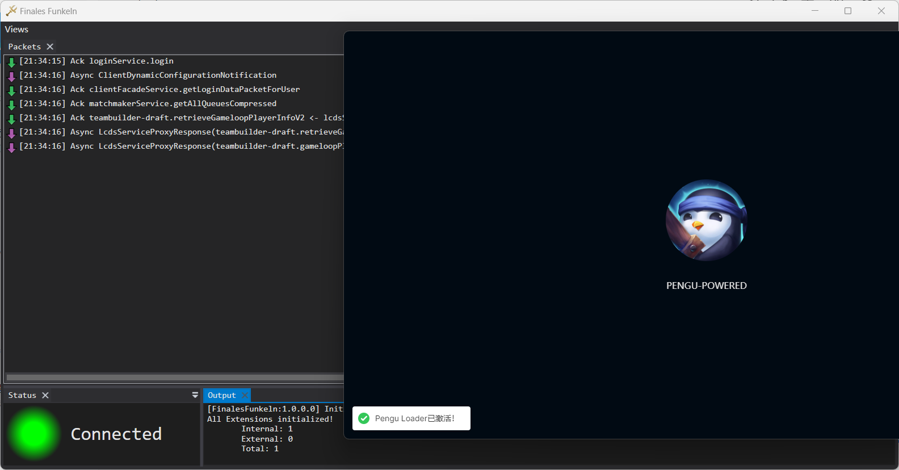The height and width of the screenshot is (470, 899).
Task: Click the Pengu Loader activated notification
Action: (x=411, y=418)
